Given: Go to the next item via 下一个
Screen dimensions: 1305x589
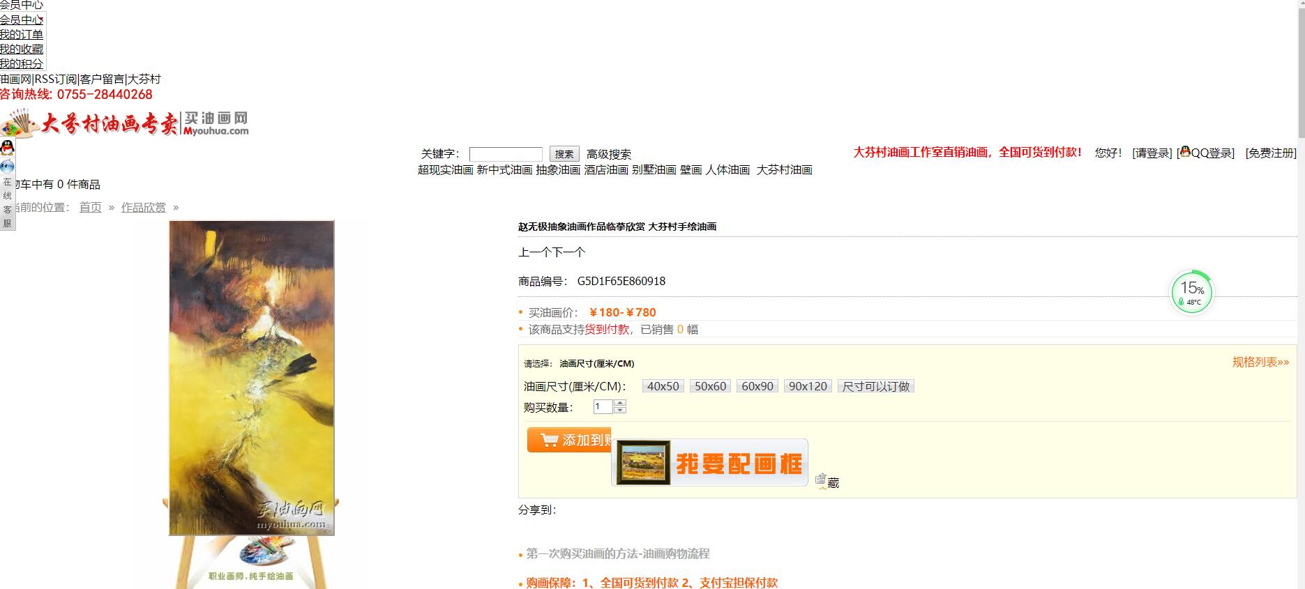Looking at the screenshot, I should click(x=568, y=252).
